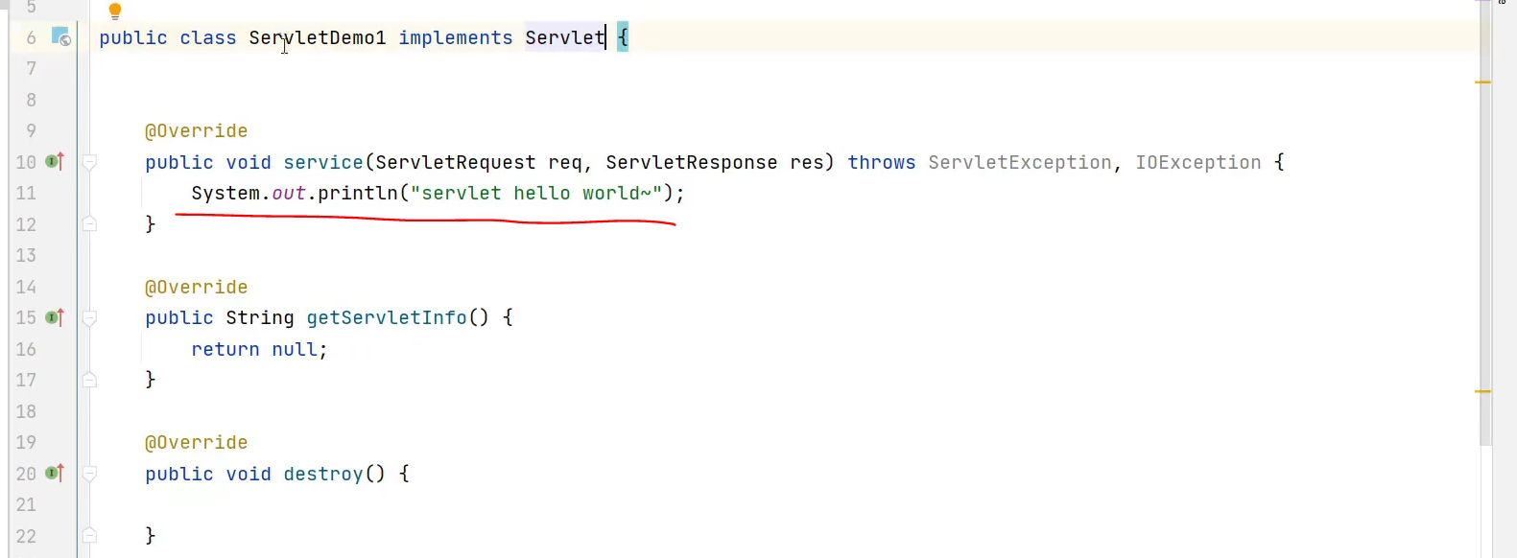Click the ServletDemo1 class name
Image resolution: width=1517 pixels, height=558 pixels.
318,37
